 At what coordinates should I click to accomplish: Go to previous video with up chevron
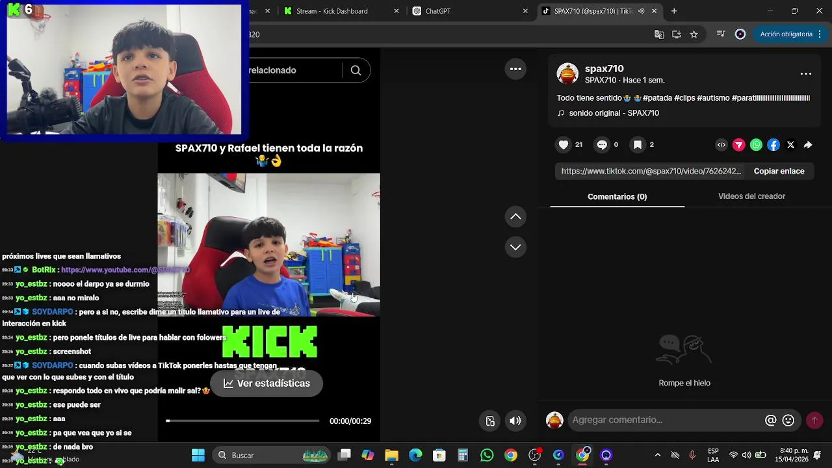(x=515, y=216)
